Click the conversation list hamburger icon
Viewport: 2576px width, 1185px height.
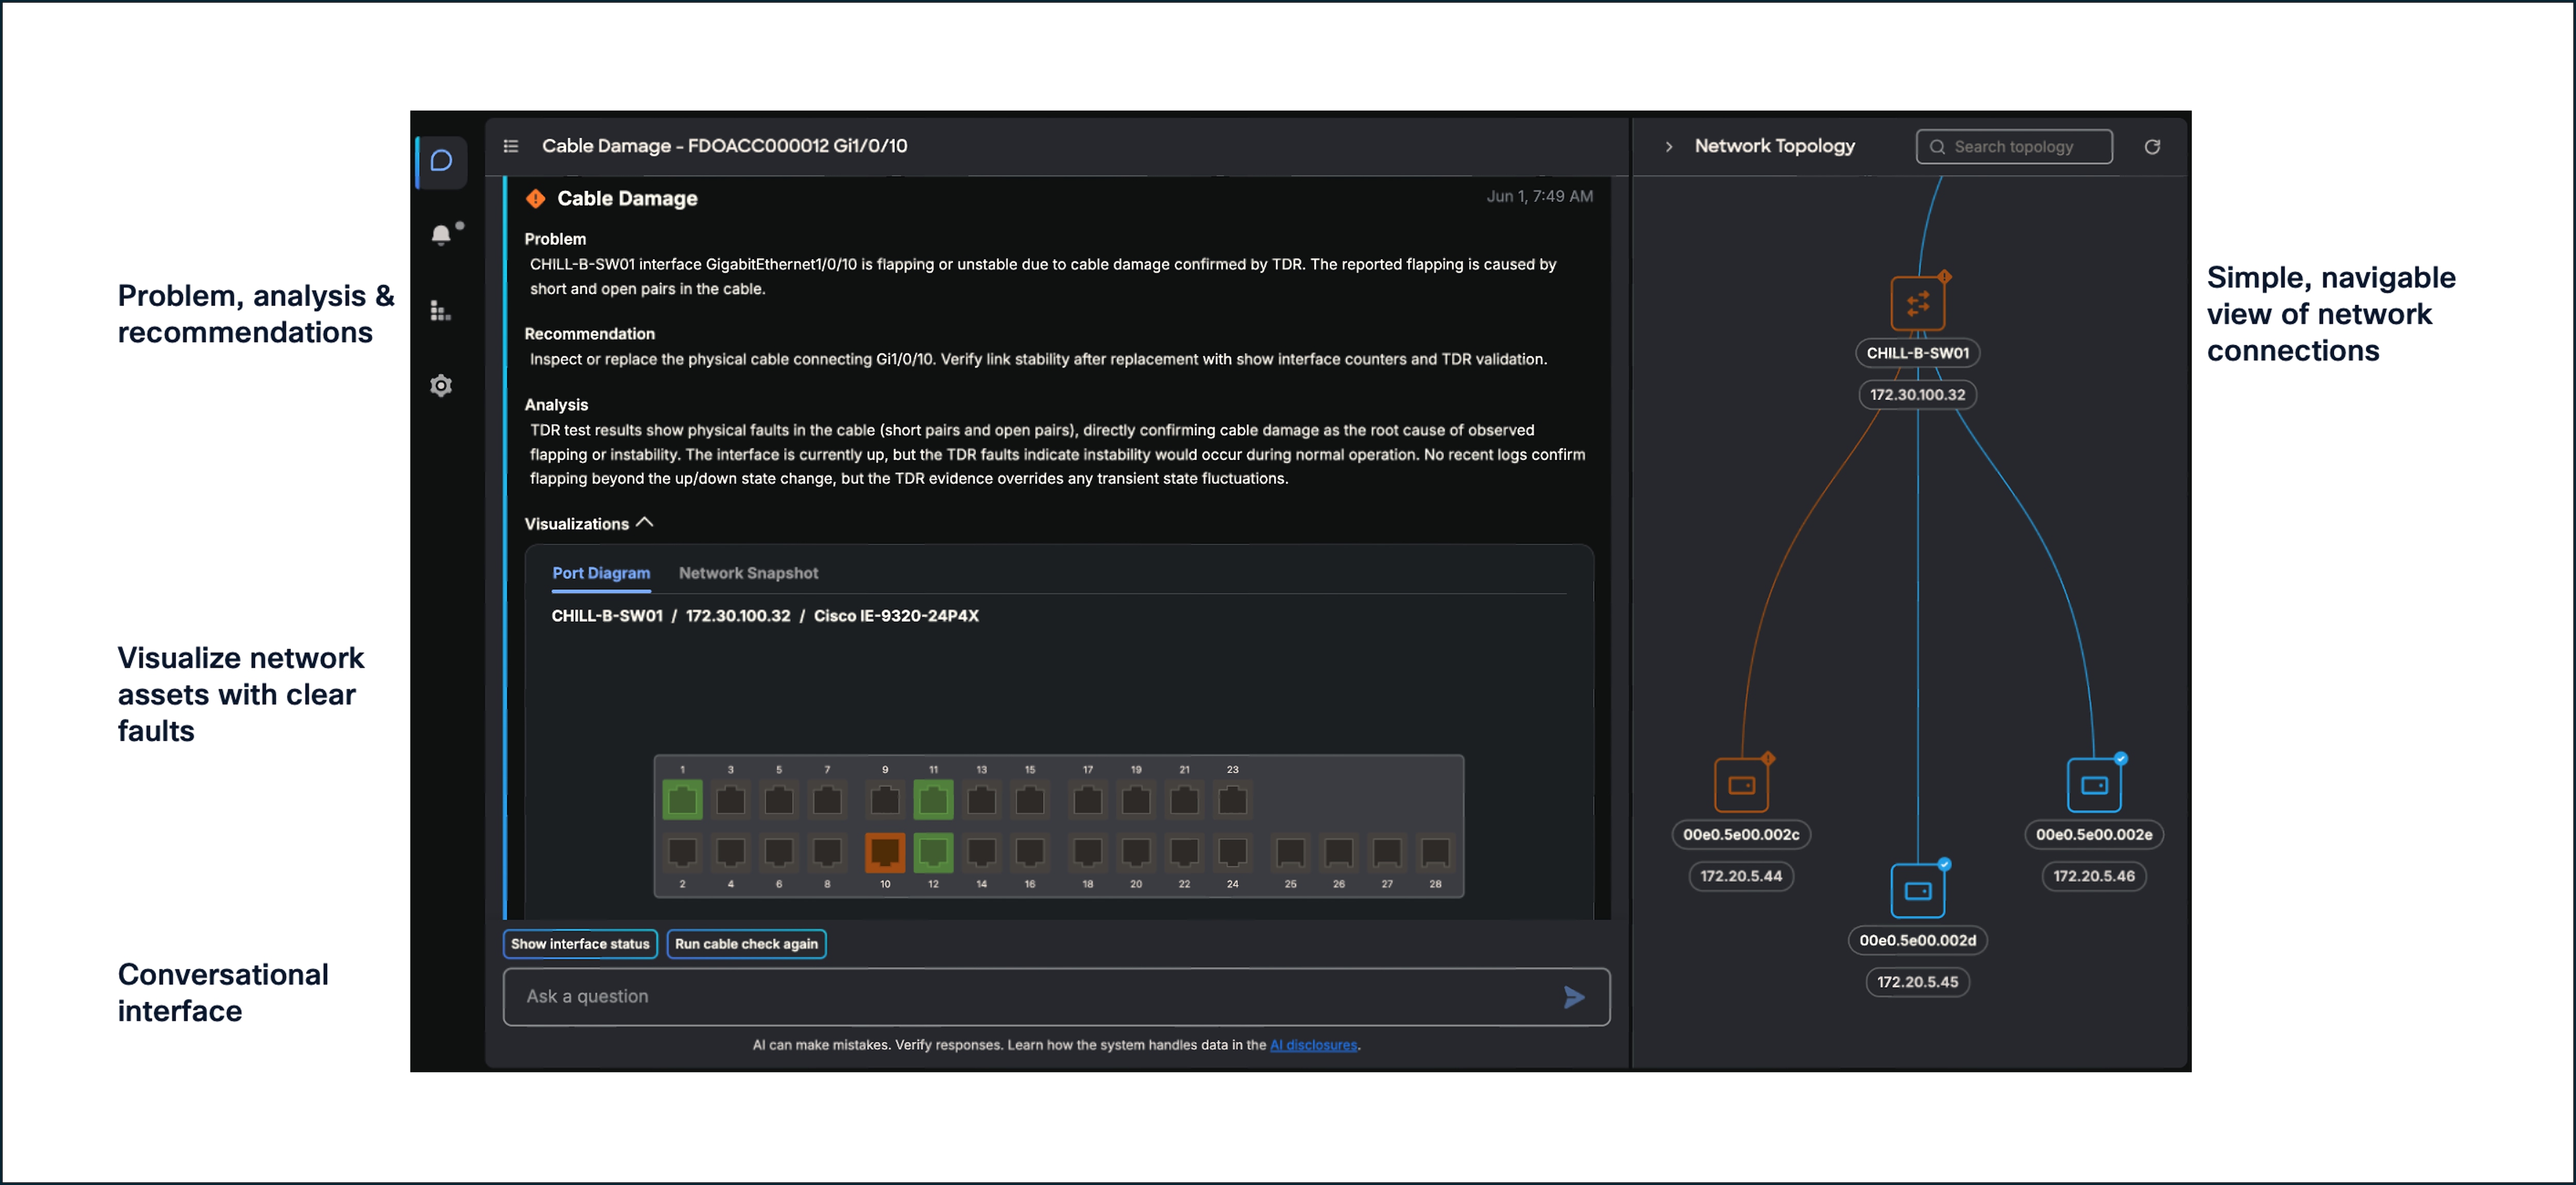point(511,146)
